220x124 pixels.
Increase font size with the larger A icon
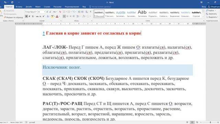tap(47, 12)
